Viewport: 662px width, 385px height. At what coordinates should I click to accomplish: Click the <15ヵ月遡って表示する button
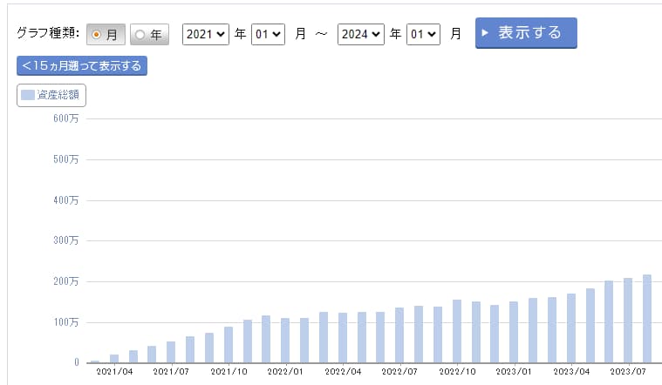pyautogui.click(x=82, y=65)
